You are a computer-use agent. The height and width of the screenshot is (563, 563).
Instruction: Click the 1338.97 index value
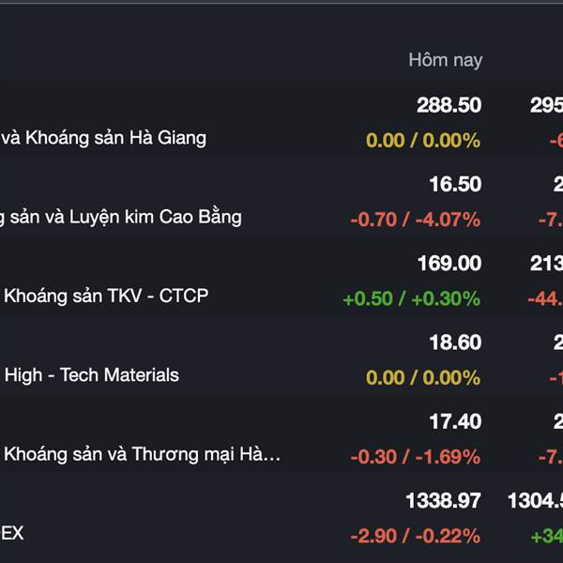click(443, 500)
